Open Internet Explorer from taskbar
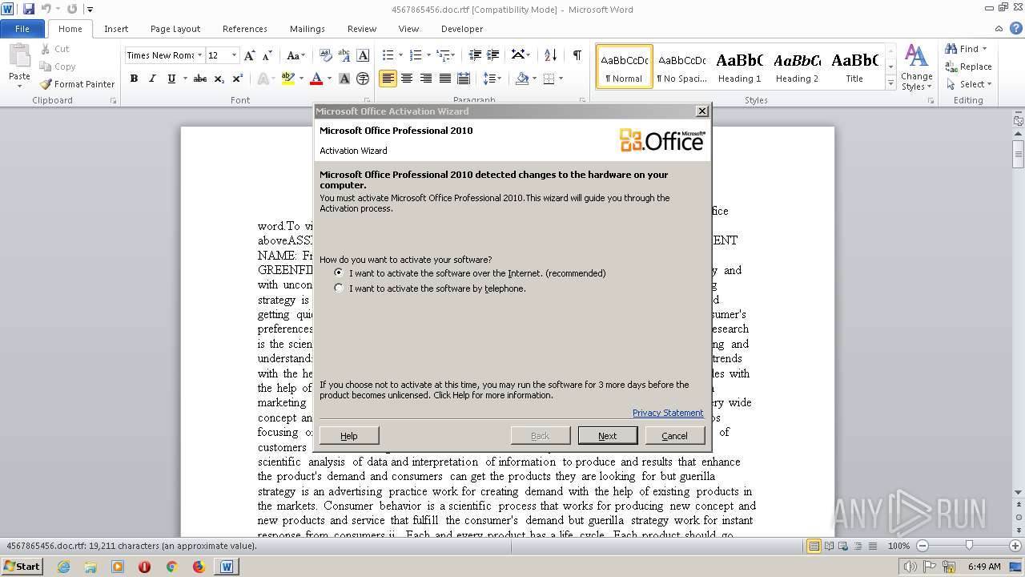 click(63, 567)
